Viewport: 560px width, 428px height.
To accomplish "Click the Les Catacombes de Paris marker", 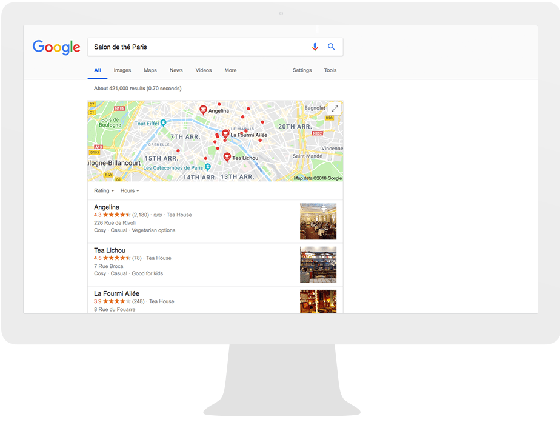I will click(x=207, y=167).
